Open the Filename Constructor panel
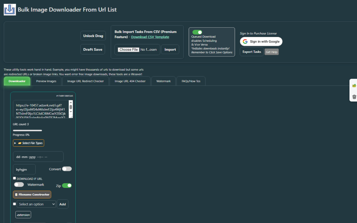This screenshot has width=357, height=223. tap(32, 195)
